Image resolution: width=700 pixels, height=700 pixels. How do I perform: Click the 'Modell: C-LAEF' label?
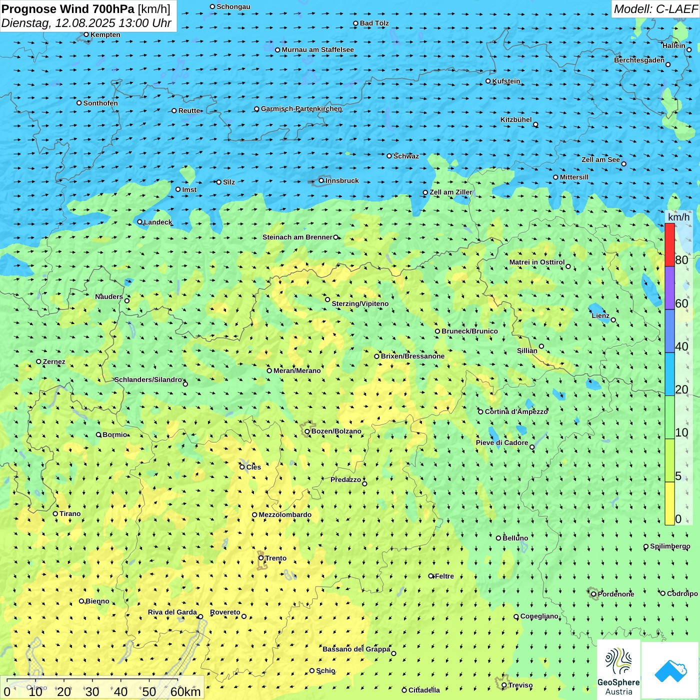[655, 8]
